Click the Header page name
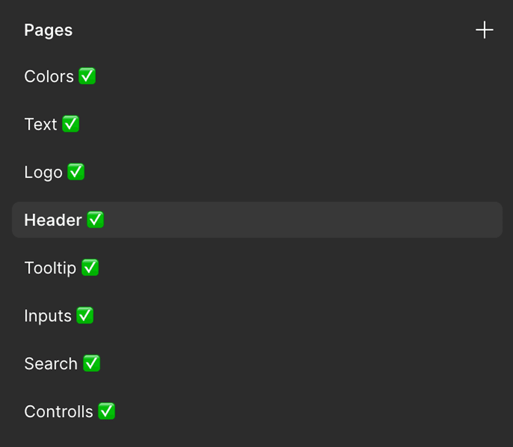513x447 pixels. (x=53, y=220)
